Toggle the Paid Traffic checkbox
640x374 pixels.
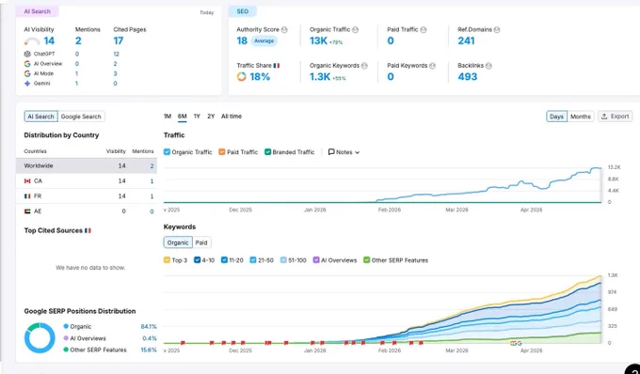221,152
